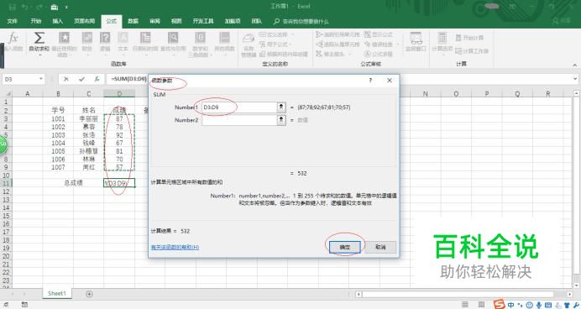
Task: Click the formula bar fx icon
Action: [x=97, y=79]
